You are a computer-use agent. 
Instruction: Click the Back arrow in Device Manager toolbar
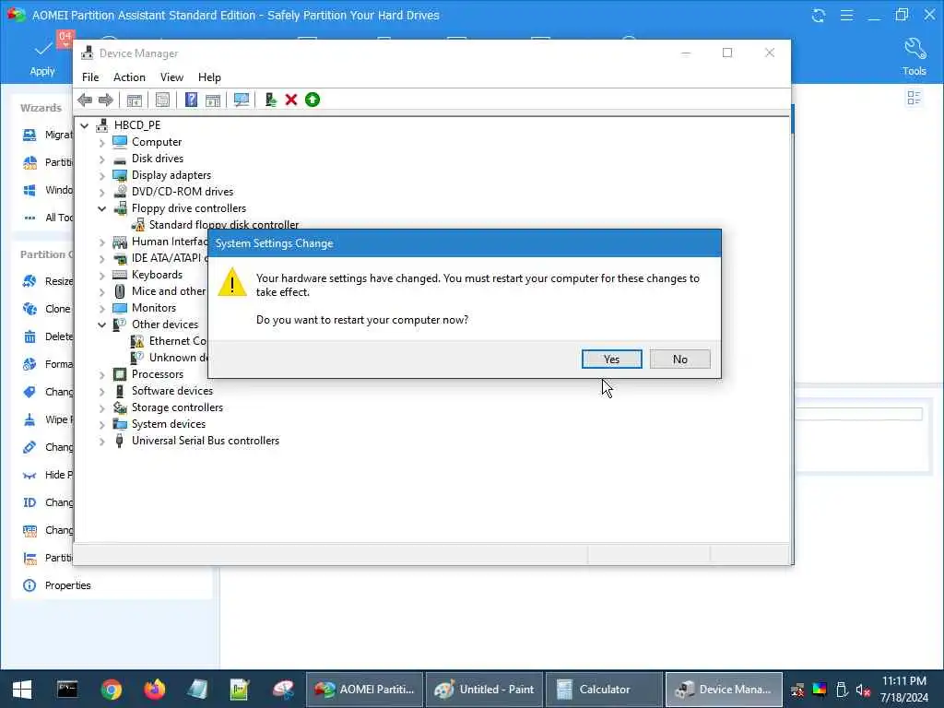tap(85, 100)
